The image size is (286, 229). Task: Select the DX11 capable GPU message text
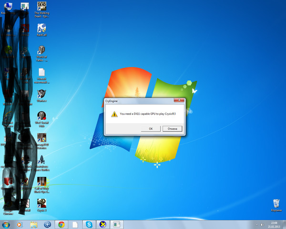tap(148, 114)
